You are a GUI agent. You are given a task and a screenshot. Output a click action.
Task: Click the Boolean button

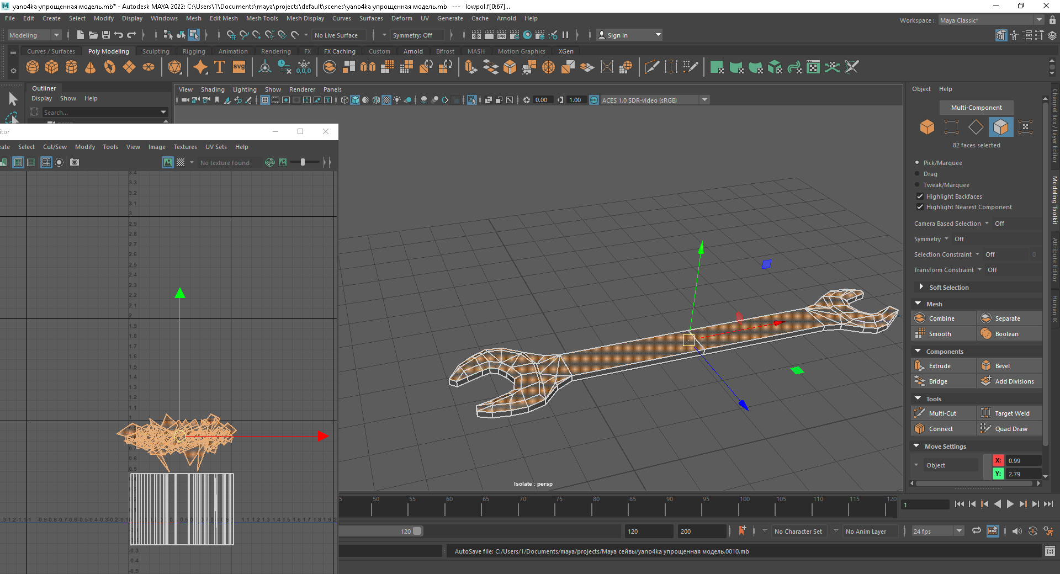point(1010,334)
